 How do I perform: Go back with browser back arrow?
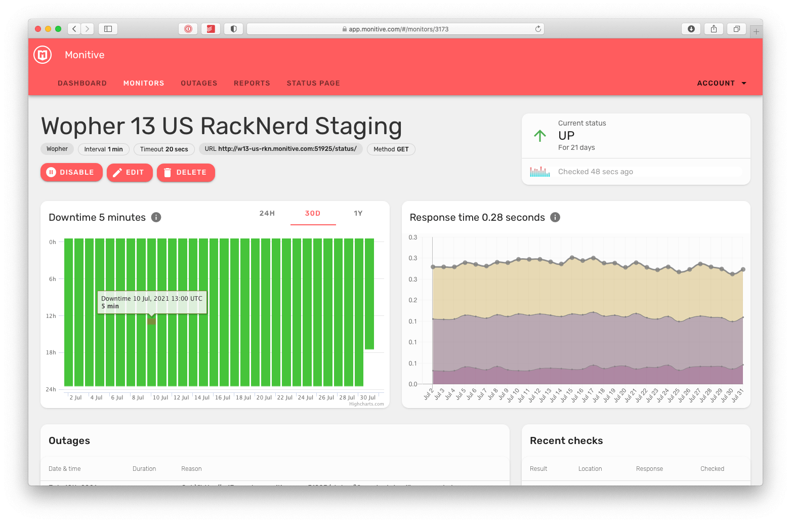(74, 29)
